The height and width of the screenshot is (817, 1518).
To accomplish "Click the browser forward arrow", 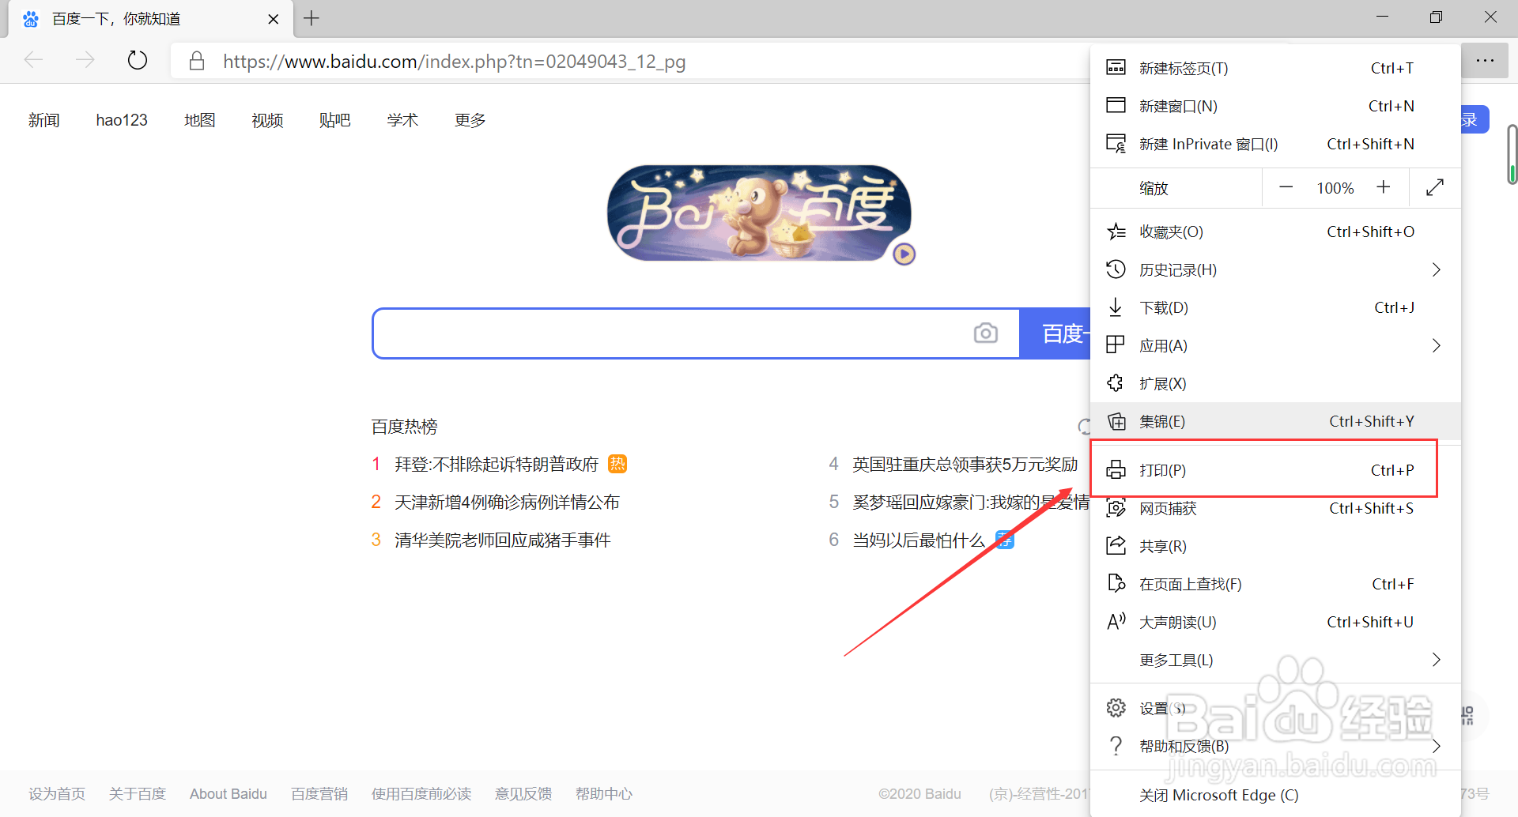I will 85,60.
